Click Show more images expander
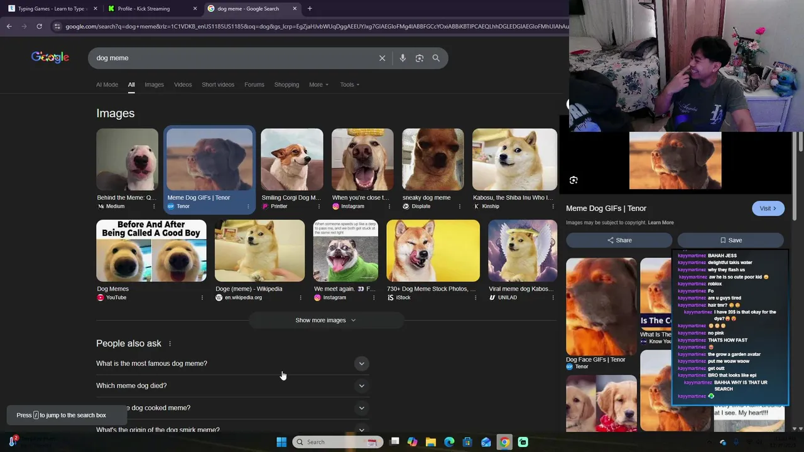804x452 pixels. point(326,320)
